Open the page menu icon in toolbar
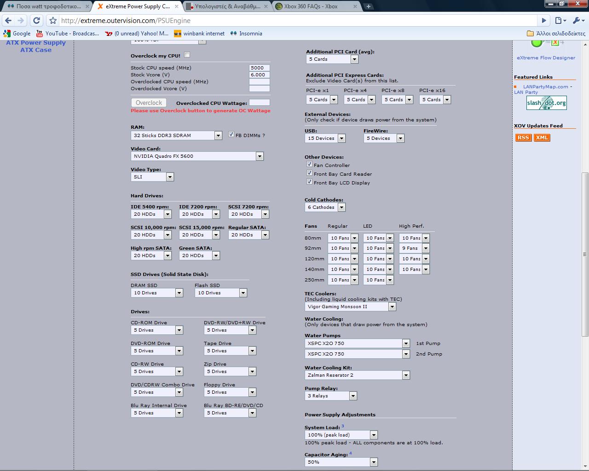The height and width of the screenshot is (471, 589). (560, 20)
